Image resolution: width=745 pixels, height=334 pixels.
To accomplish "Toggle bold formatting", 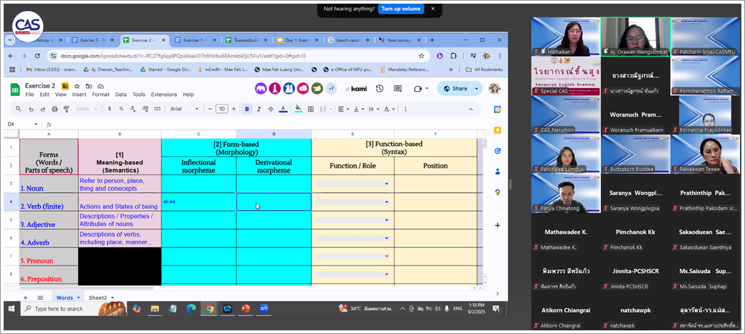I will point(247,109).
